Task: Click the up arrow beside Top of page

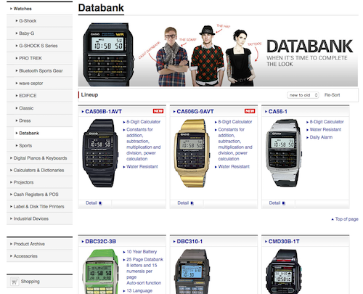Action: pyautogui.click(x=333, y=219)
